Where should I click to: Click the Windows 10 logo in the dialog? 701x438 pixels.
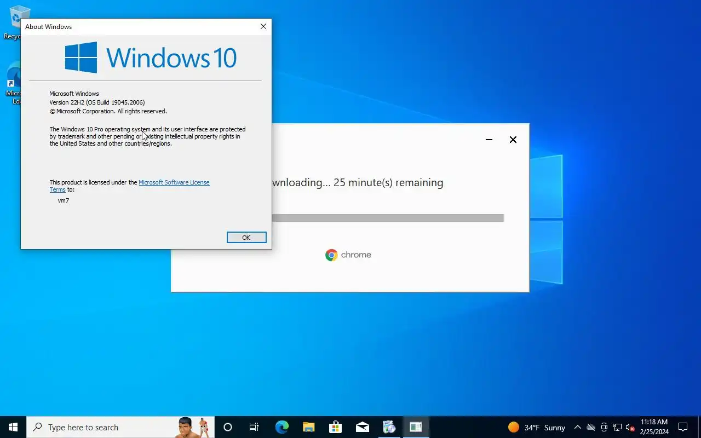pyautogui.click(x=151, y=57)
